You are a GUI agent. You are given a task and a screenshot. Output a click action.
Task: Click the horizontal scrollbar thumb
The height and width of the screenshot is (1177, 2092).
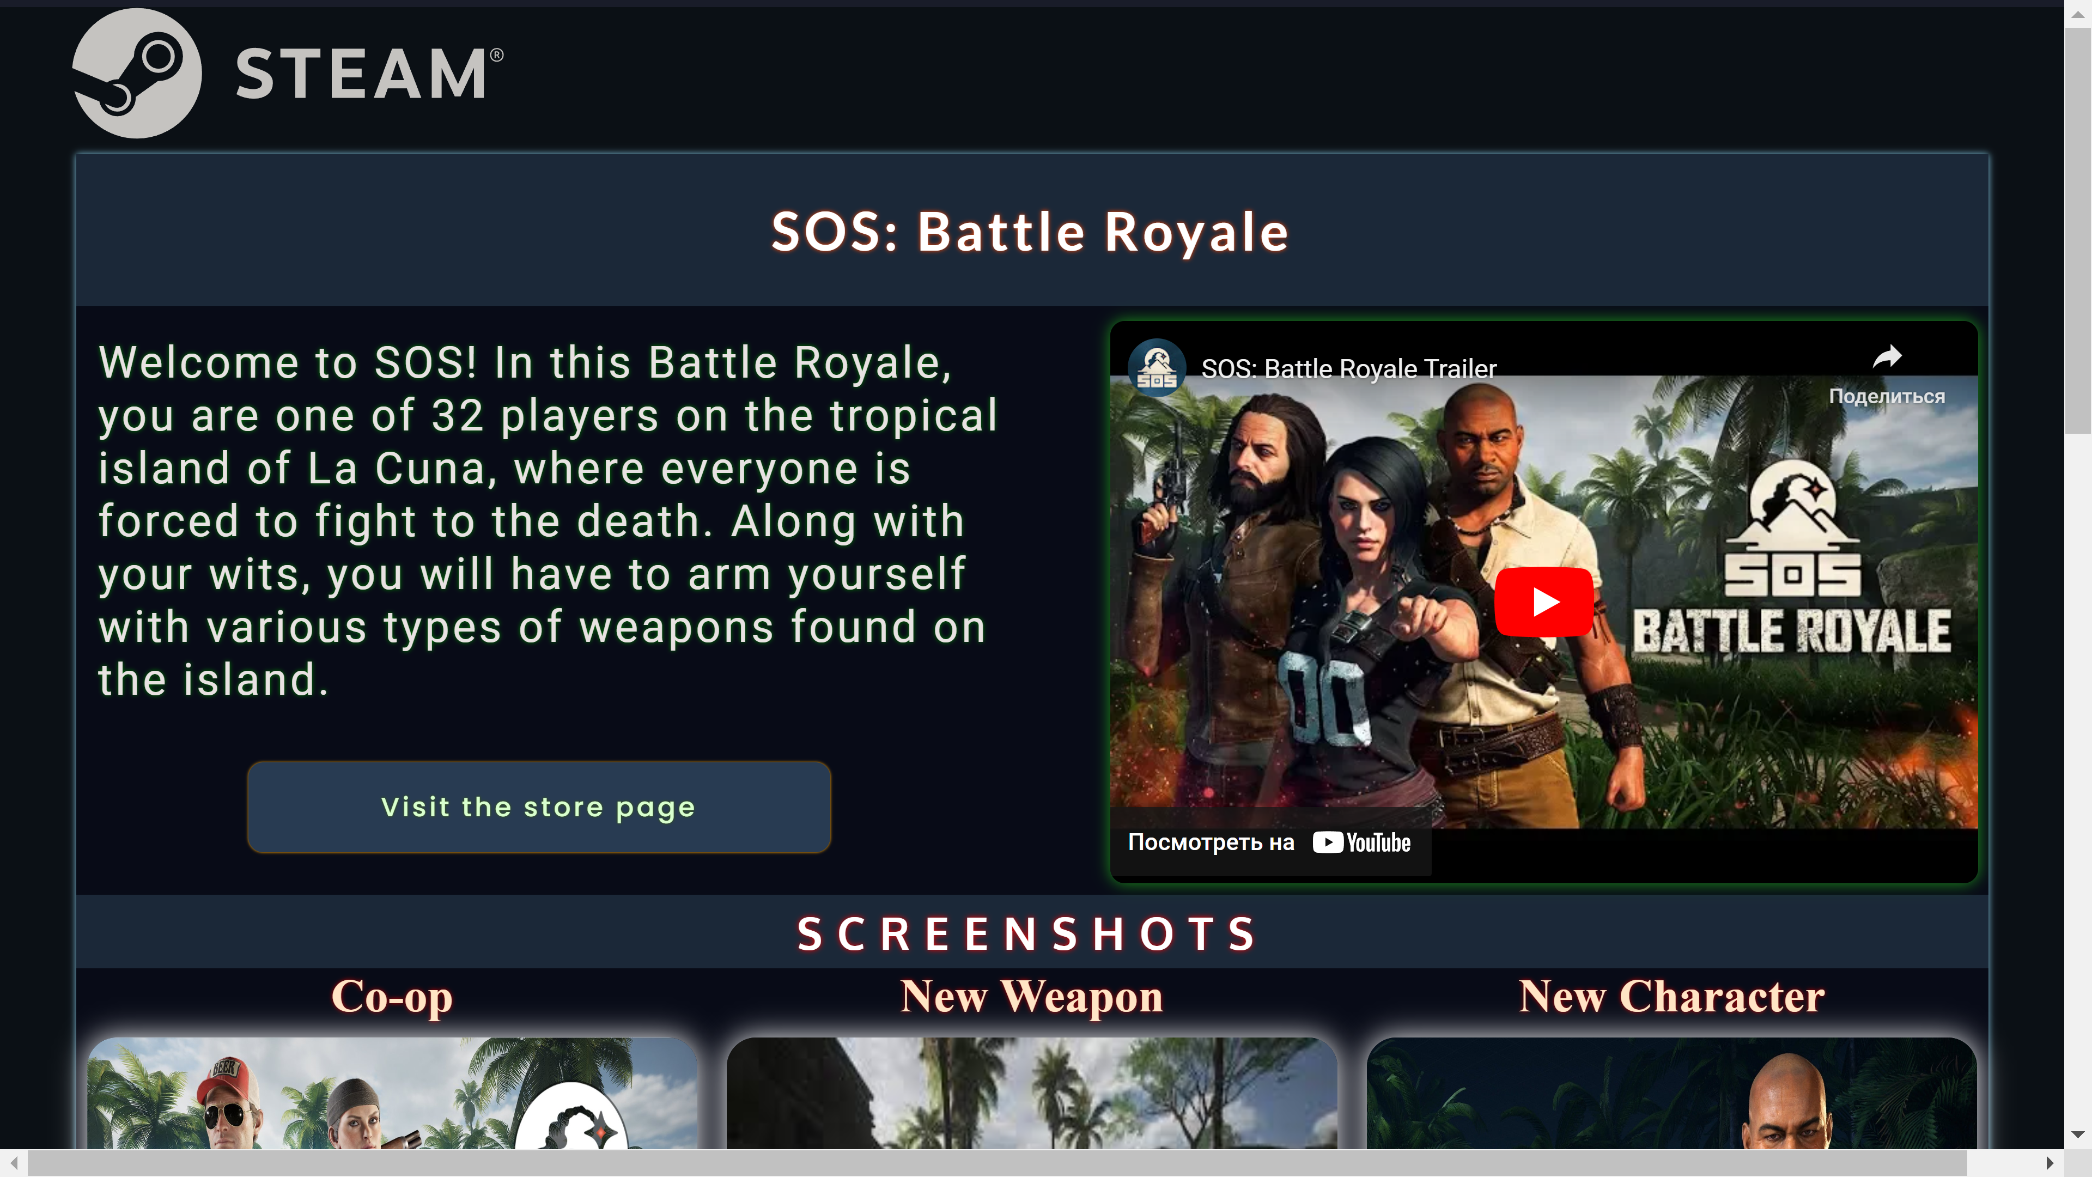[x=998, y=1163]
